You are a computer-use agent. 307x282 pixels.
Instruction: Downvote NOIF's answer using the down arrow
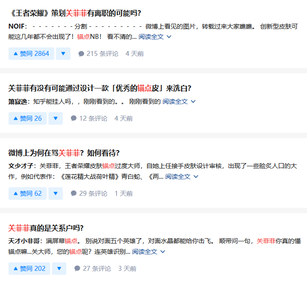tap(63, 54)
